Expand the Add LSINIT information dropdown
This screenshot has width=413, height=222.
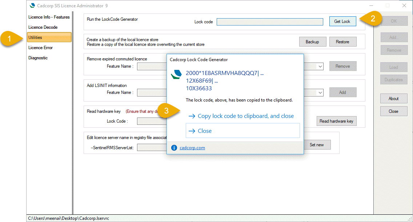click(320, 92)
